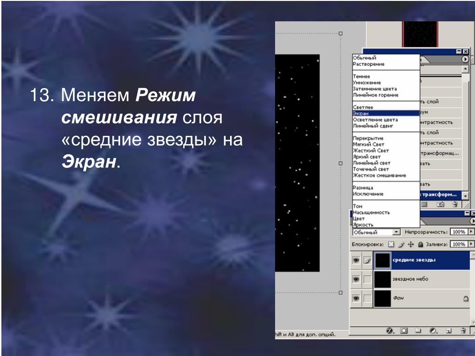Create a new layer
The width and height of the screenshot is (475, 356).
point(449,331)
